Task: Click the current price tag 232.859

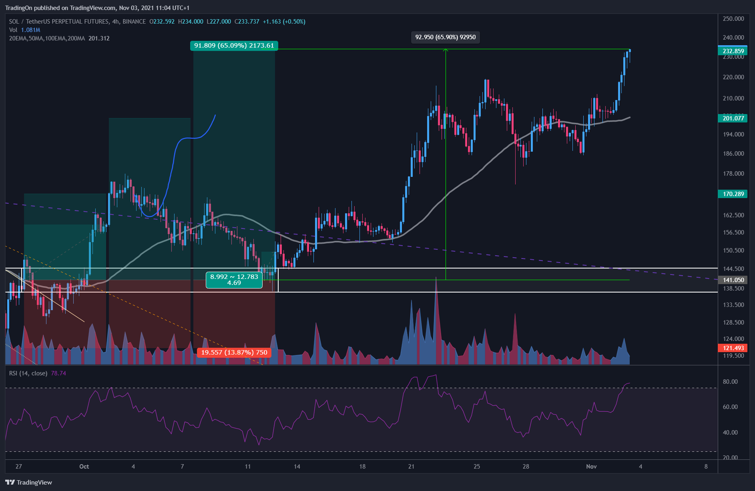Action: pyautogui.click(x=733, y=51)
